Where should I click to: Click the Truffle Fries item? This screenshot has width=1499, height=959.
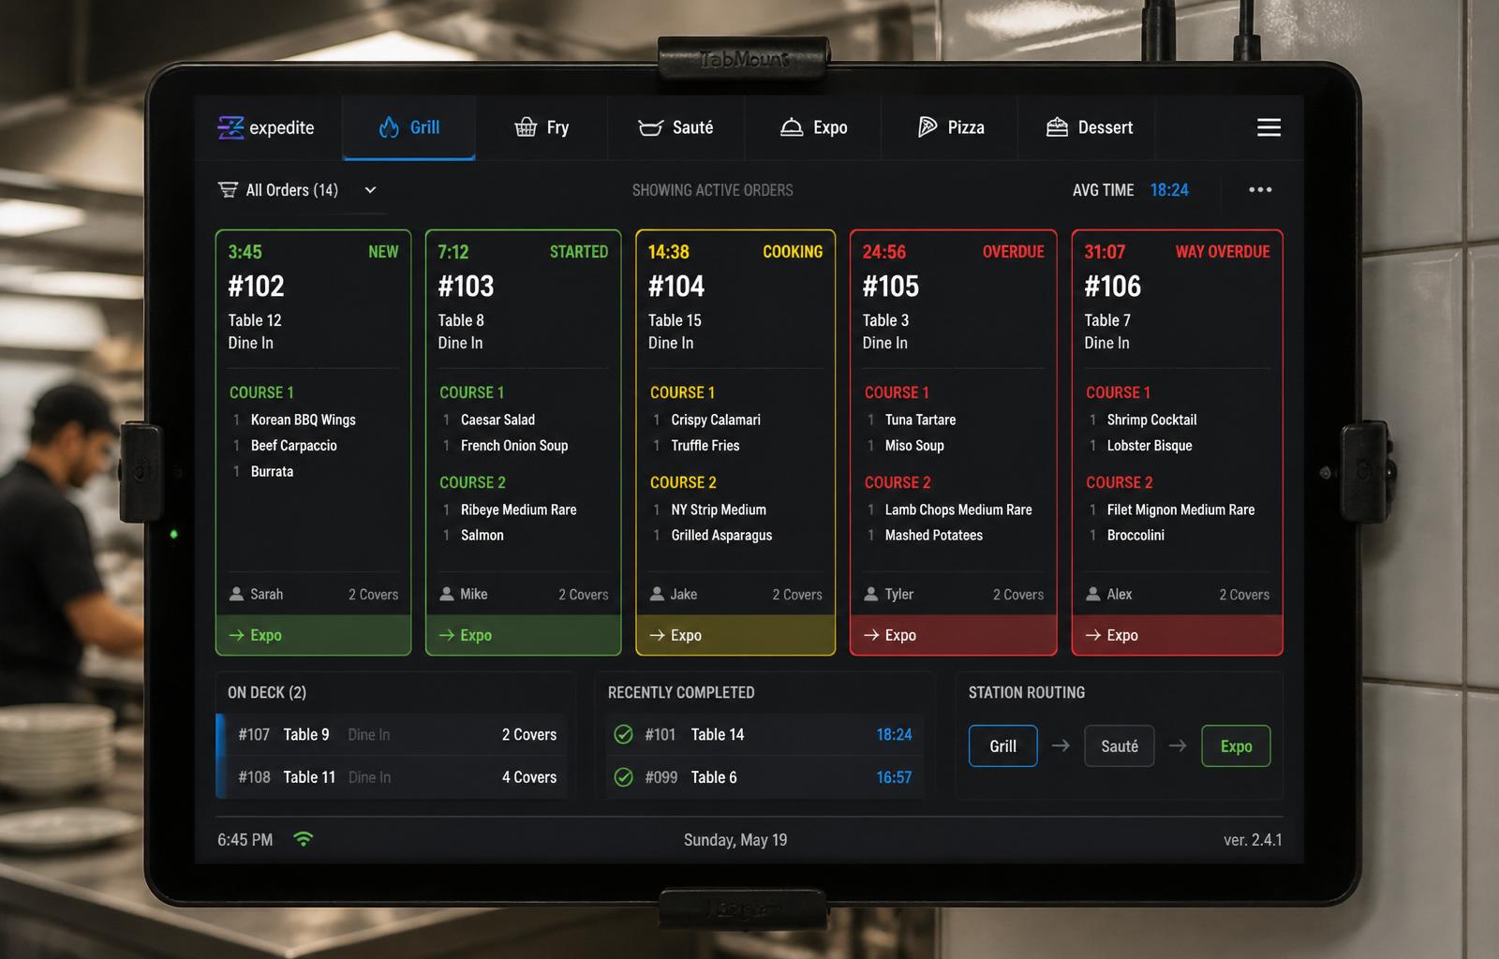point(705,446)
